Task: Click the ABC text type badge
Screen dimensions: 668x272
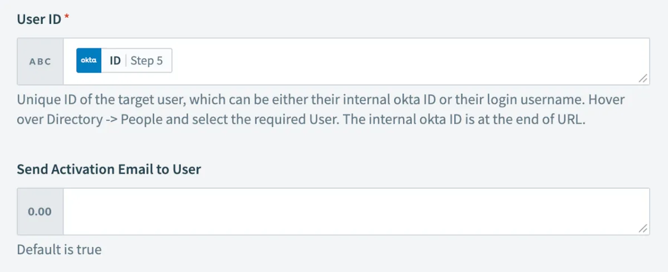Action: (x=40, y=62)
